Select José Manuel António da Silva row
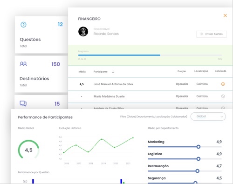The image size is (233, 184). (x=151, y=84)
